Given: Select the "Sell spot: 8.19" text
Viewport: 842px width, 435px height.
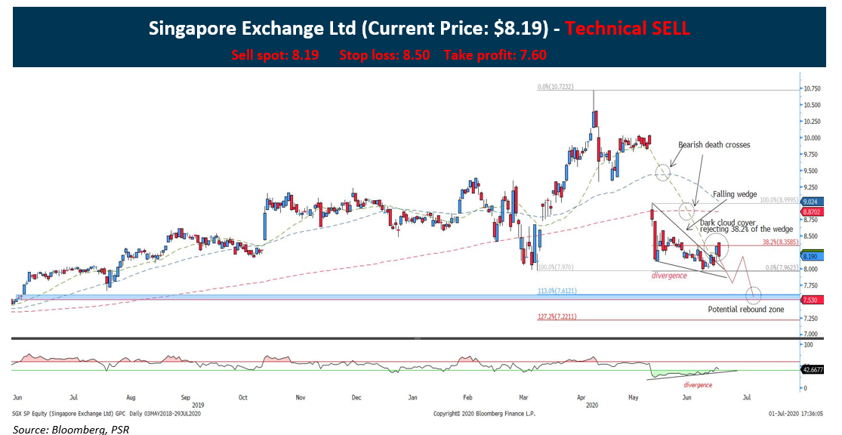Looking at the screenshot, I should (275, 55).
